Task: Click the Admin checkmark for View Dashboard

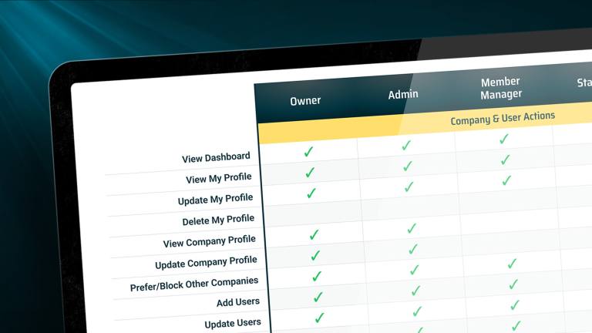Action: pos(406,146)
